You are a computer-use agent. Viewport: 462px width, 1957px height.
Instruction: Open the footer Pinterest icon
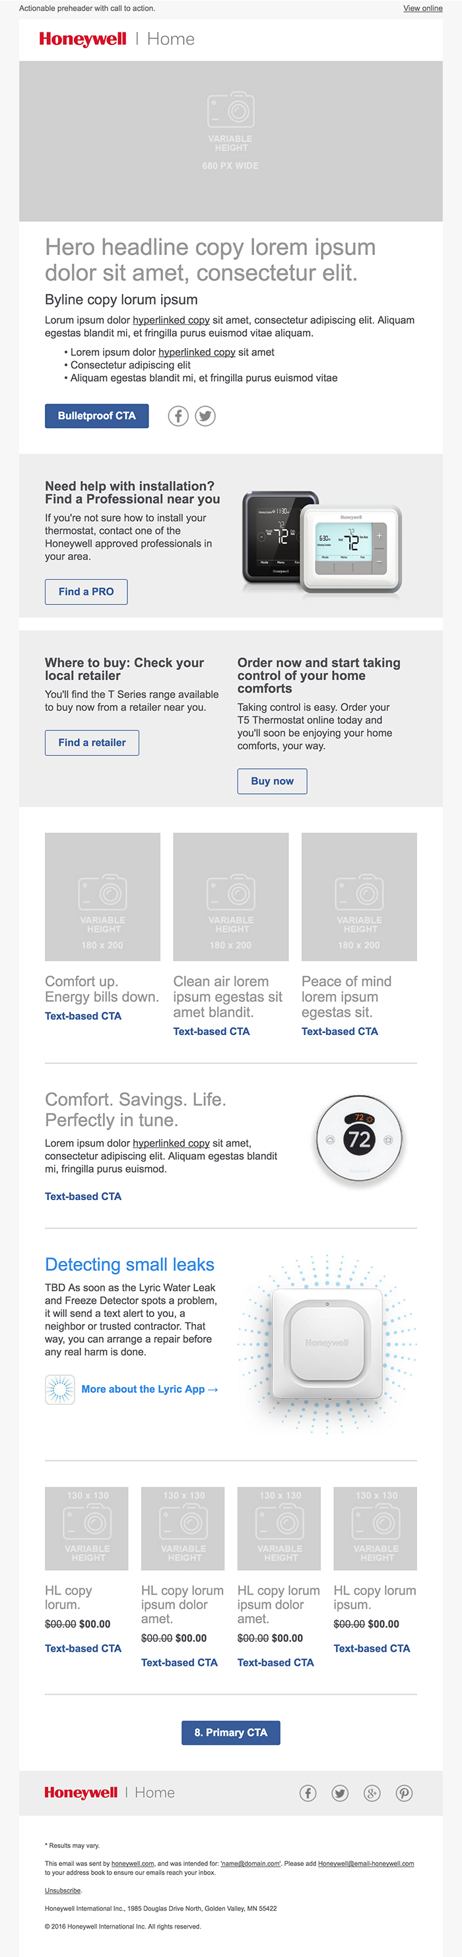pos(405,1793)
